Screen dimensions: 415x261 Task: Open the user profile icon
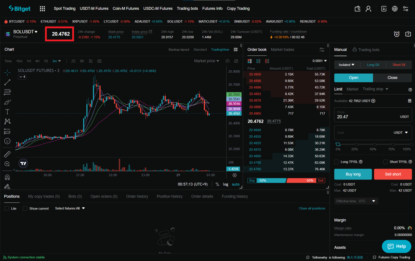coord(368,9)
